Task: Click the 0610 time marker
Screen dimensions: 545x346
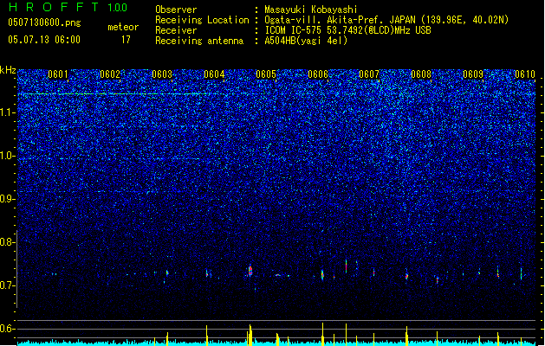Action: coord(525,74)
